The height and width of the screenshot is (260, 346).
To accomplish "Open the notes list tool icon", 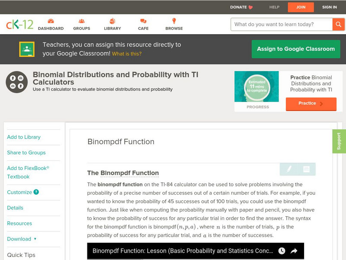I will [x=306, y=169].
